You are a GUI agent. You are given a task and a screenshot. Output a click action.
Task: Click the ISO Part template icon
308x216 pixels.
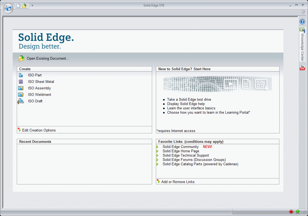(21, 75)
